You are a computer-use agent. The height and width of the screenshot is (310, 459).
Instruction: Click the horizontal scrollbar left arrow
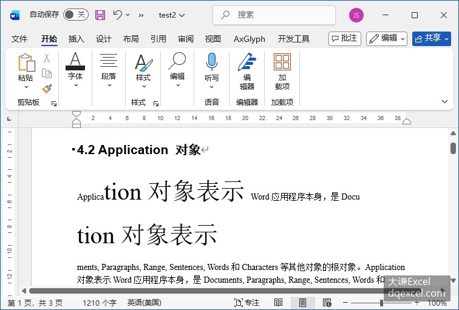24,291
